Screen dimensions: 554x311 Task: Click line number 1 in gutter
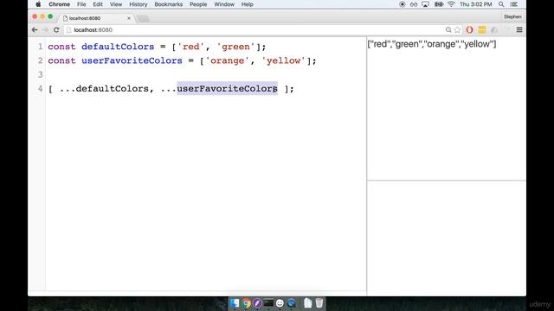click(x=41, y=47)
